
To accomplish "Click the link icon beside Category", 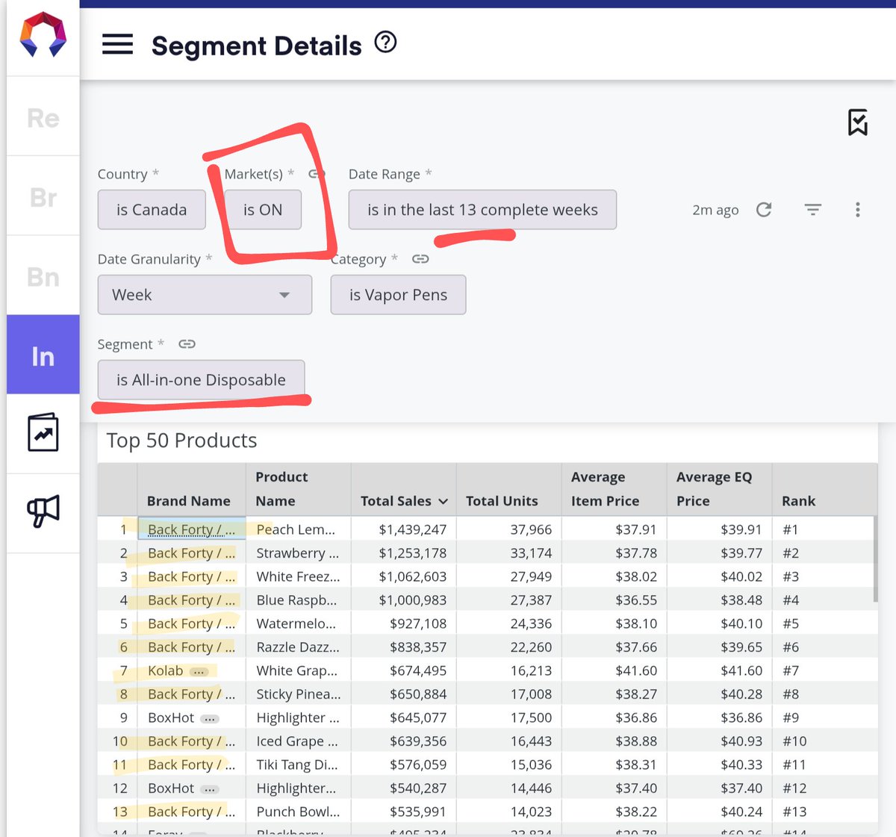I will (x=420, y=259).
